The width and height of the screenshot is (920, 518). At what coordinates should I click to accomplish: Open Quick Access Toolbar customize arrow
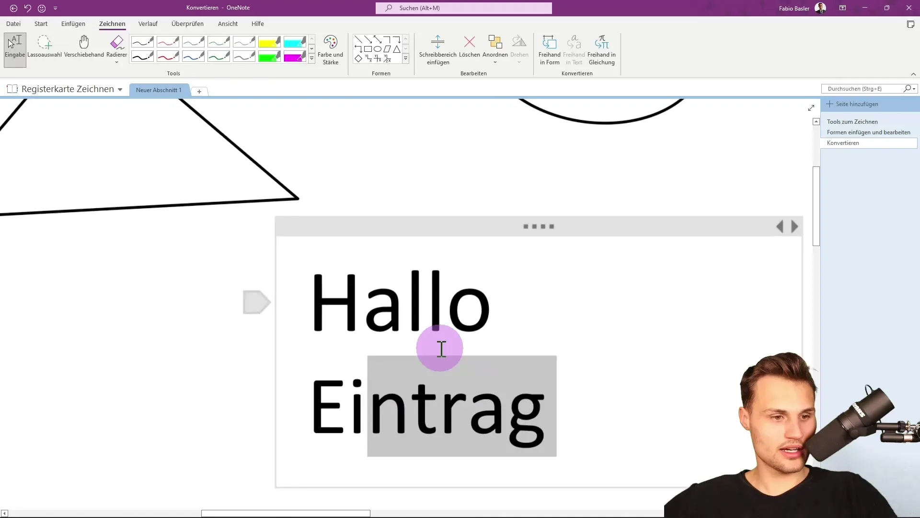tap(55, 8)
